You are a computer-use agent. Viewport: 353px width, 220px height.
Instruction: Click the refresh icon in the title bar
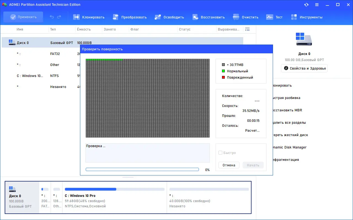[x=306, y=5]
